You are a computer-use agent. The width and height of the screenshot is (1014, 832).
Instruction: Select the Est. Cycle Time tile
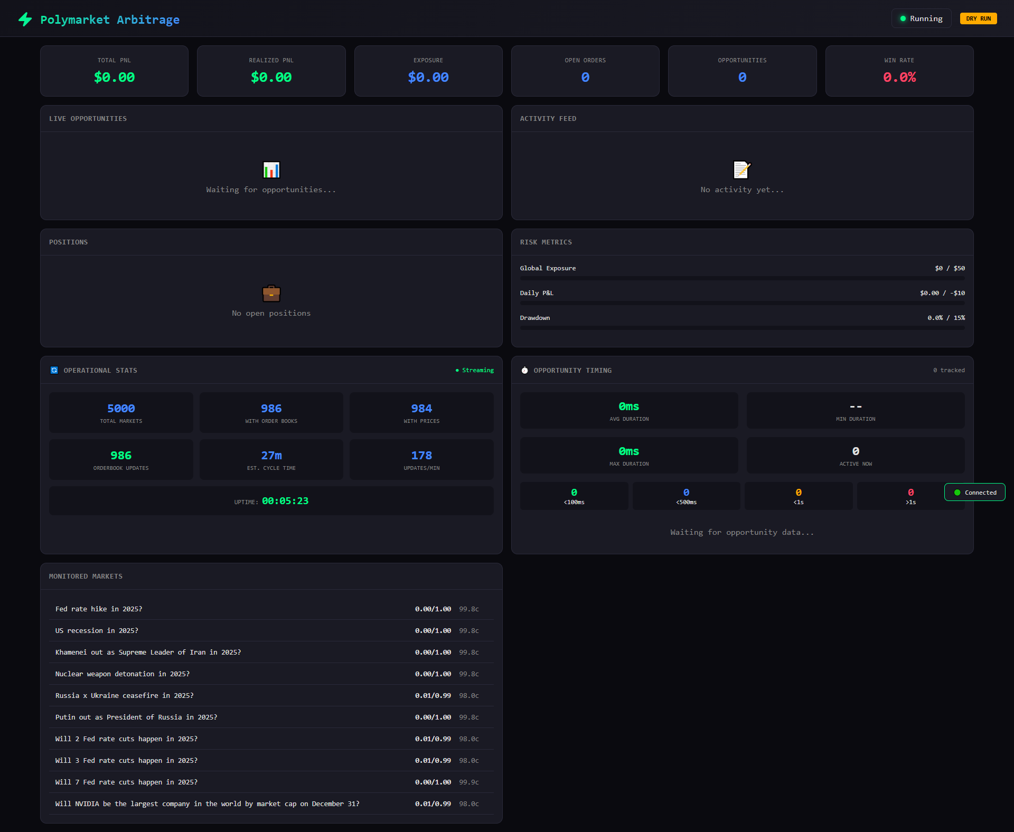(x=271, y=459)
